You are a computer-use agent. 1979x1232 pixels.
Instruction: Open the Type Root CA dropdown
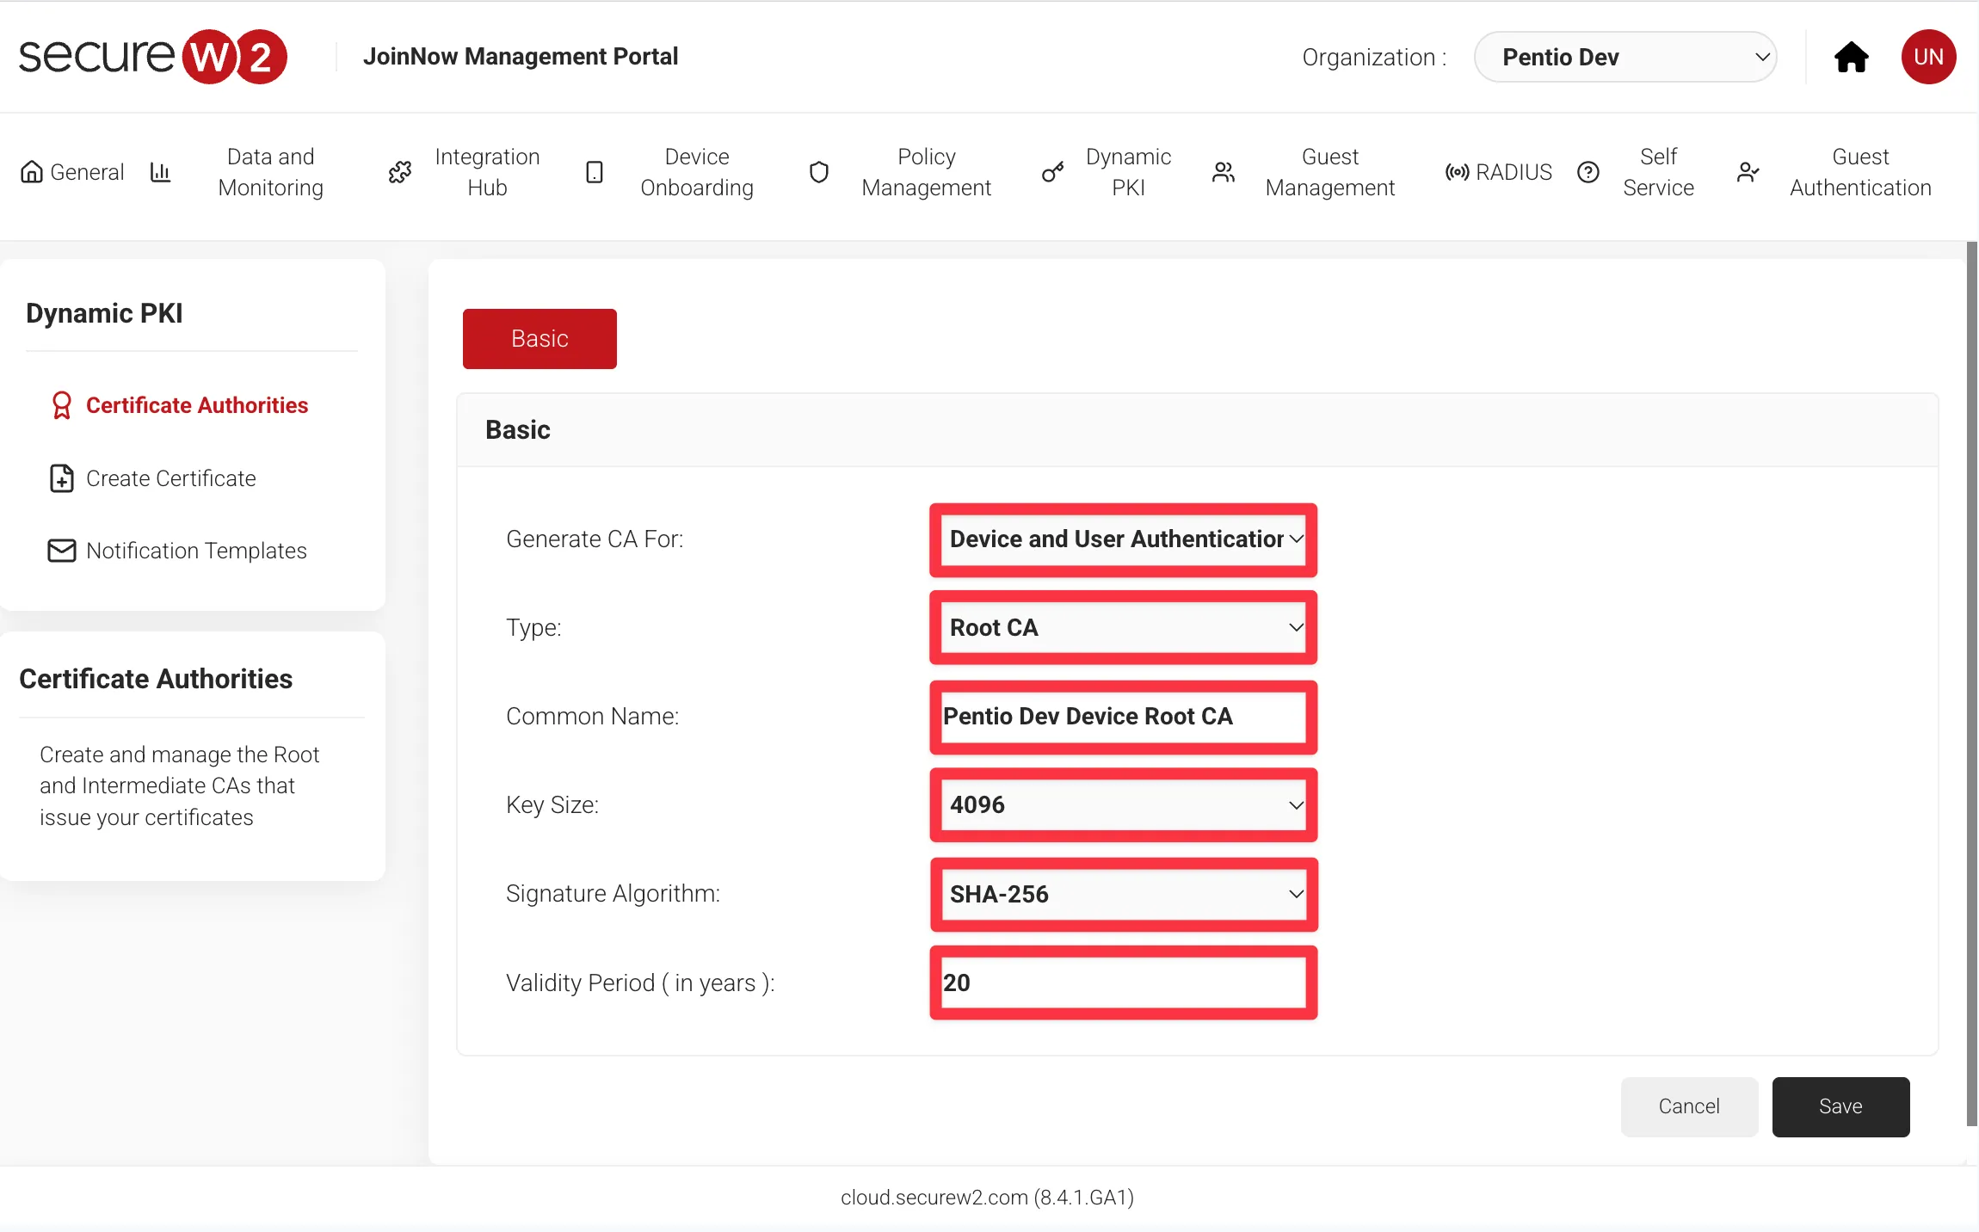1123,628
